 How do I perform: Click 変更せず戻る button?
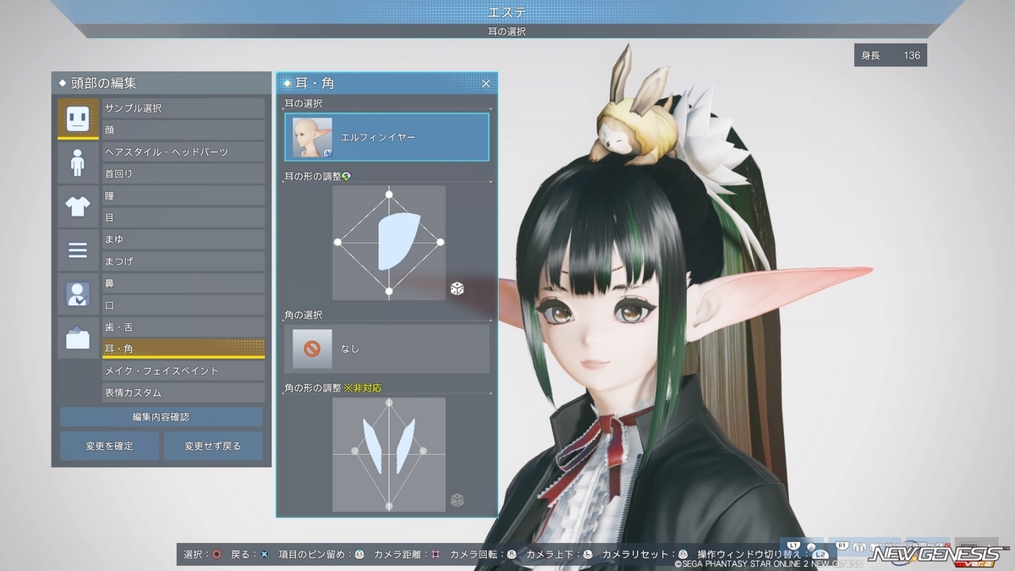[x=213, y=446]
